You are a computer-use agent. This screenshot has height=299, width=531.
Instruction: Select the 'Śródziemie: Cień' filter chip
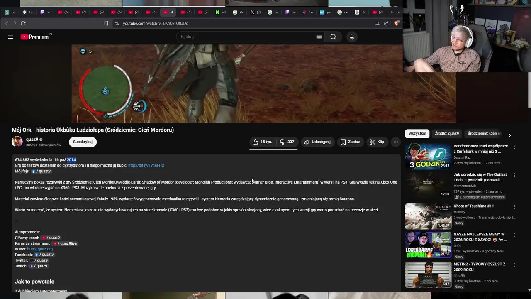pos(484,134)
